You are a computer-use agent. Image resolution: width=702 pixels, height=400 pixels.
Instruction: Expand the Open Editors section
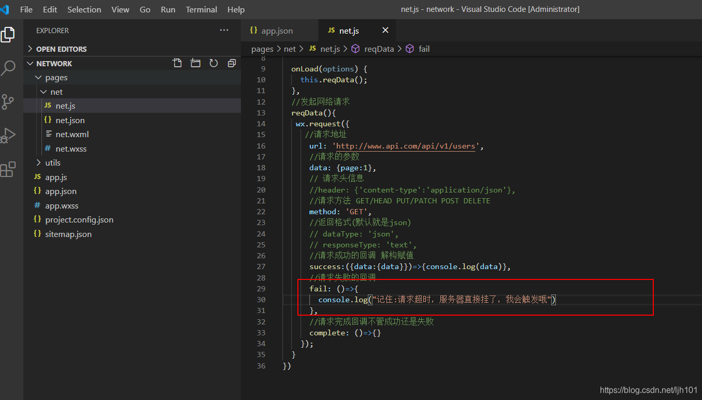[132, 49]
